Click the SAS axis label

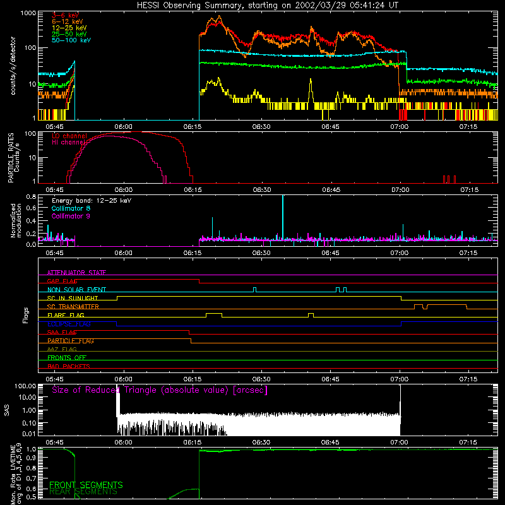pos(6,410)
